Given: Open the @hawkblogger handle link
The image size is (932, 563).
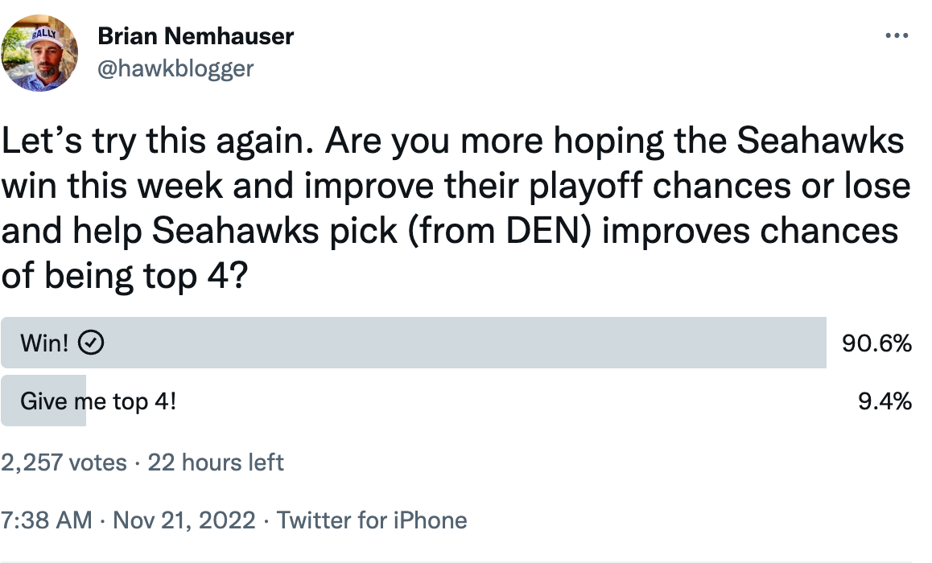Looking at the screenshot, I should tap(175, 68).
